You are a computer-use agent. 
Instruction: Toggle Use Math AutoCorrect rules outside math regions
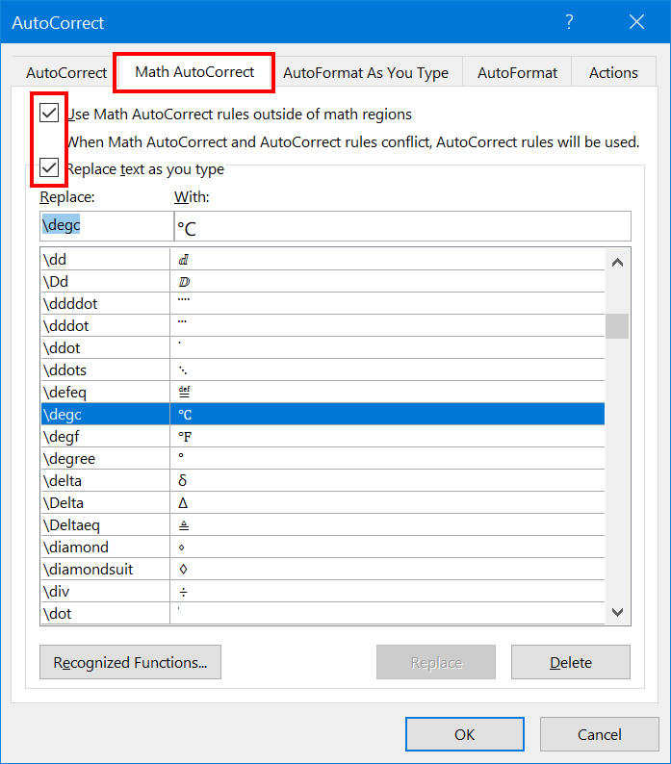coord(50,115)
